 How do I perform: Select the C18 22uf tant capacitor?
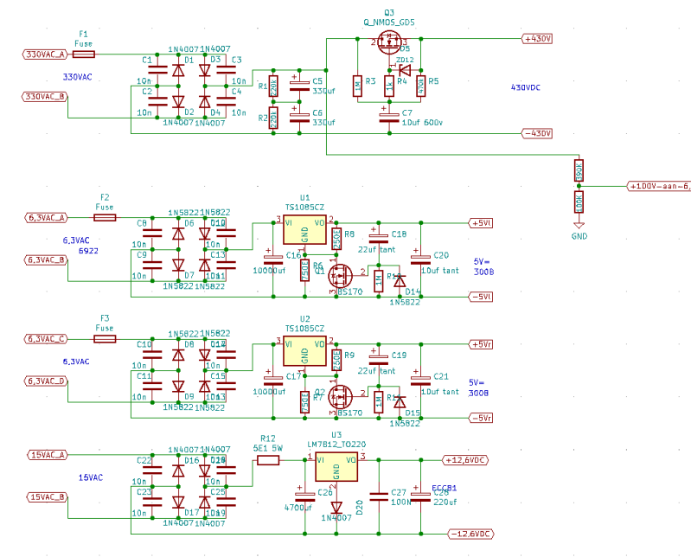pyautogui.click(x=379, y=239)
